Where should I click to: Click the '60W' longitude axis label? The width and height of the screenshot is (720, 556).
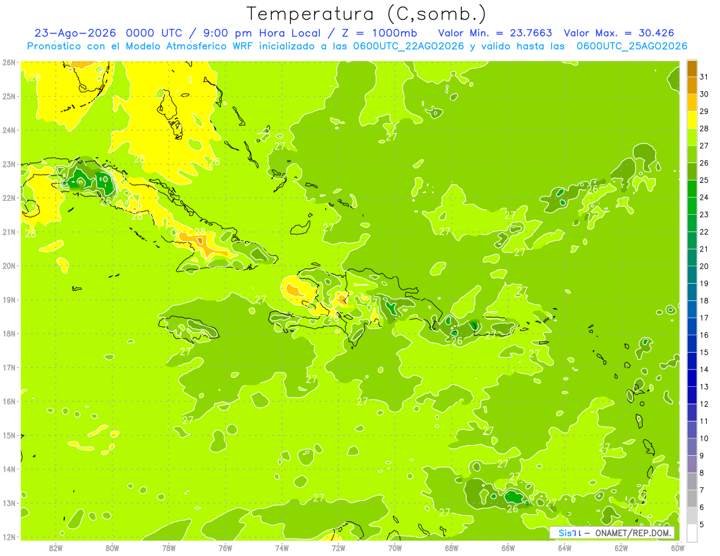678,547
